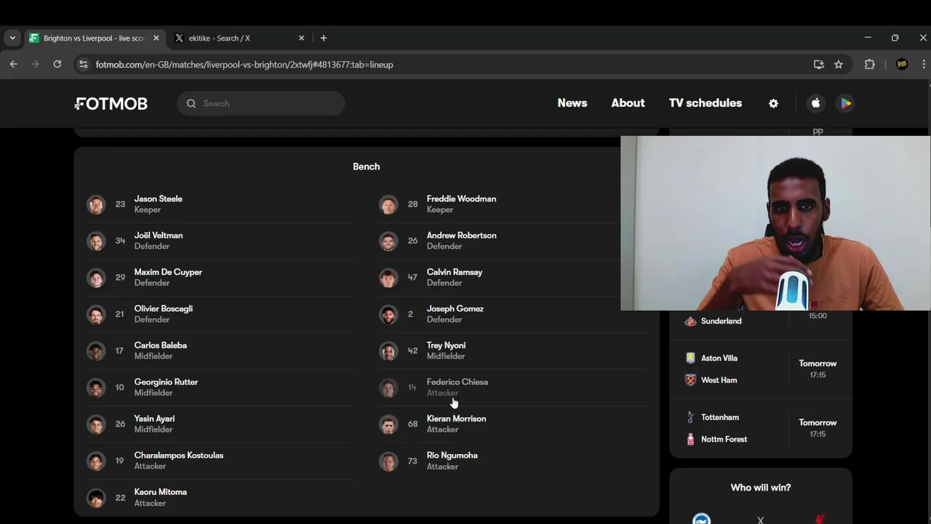View site information icon
Viewport: 931px width, 524px height.
[83, 64]
